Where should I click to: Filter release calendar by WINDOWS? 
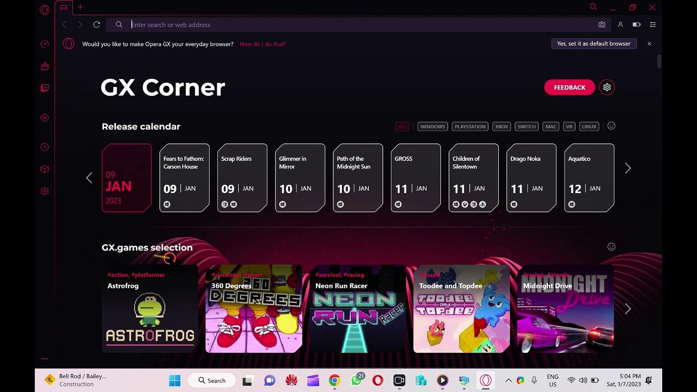(433, 126)
